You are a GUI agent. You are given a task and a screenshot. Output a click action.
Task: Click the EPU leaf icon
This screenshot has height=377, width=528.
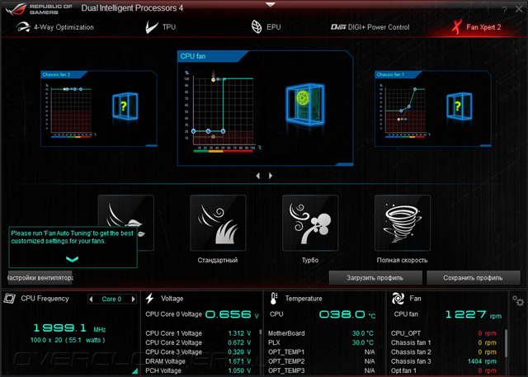point(257,27)
